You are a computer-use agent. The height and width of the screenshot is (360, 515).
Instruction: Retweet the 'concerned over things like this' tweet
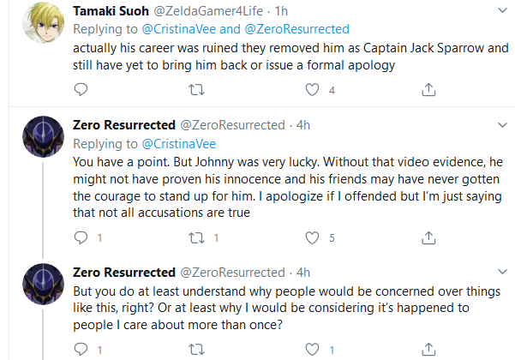tap(196, 350)
